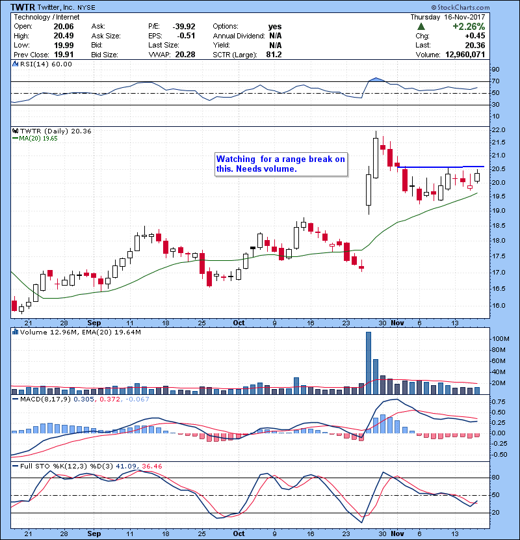Click the Full STO legend line marker
520x540 pixels.
pyautogui.click(x=15, y=466)
